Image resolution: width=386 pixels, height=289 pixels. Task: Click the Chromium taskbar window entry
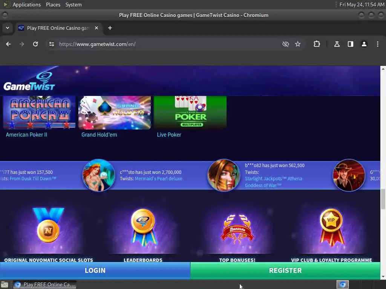44,284
